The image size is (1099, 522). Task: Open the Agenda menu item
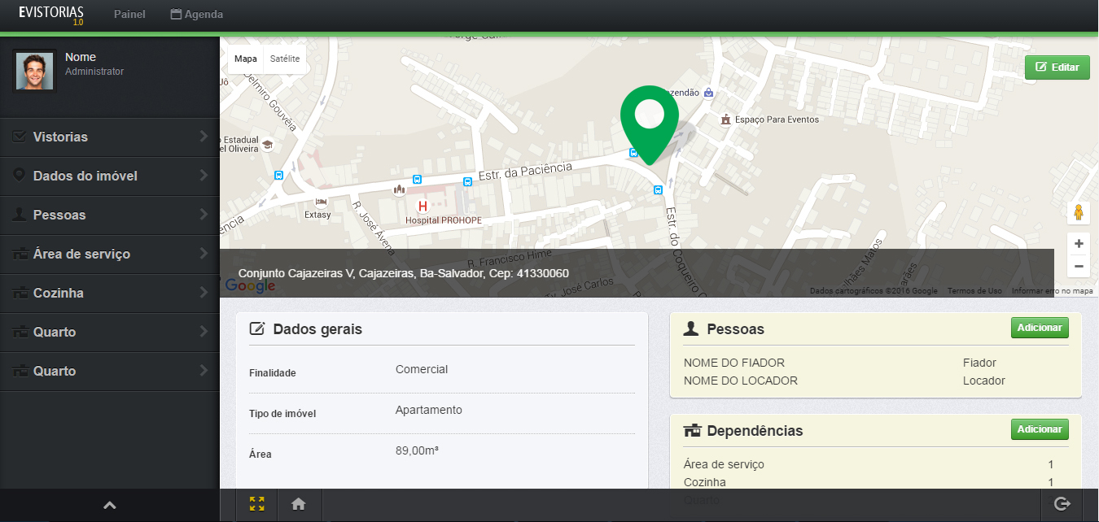point(196,15)
